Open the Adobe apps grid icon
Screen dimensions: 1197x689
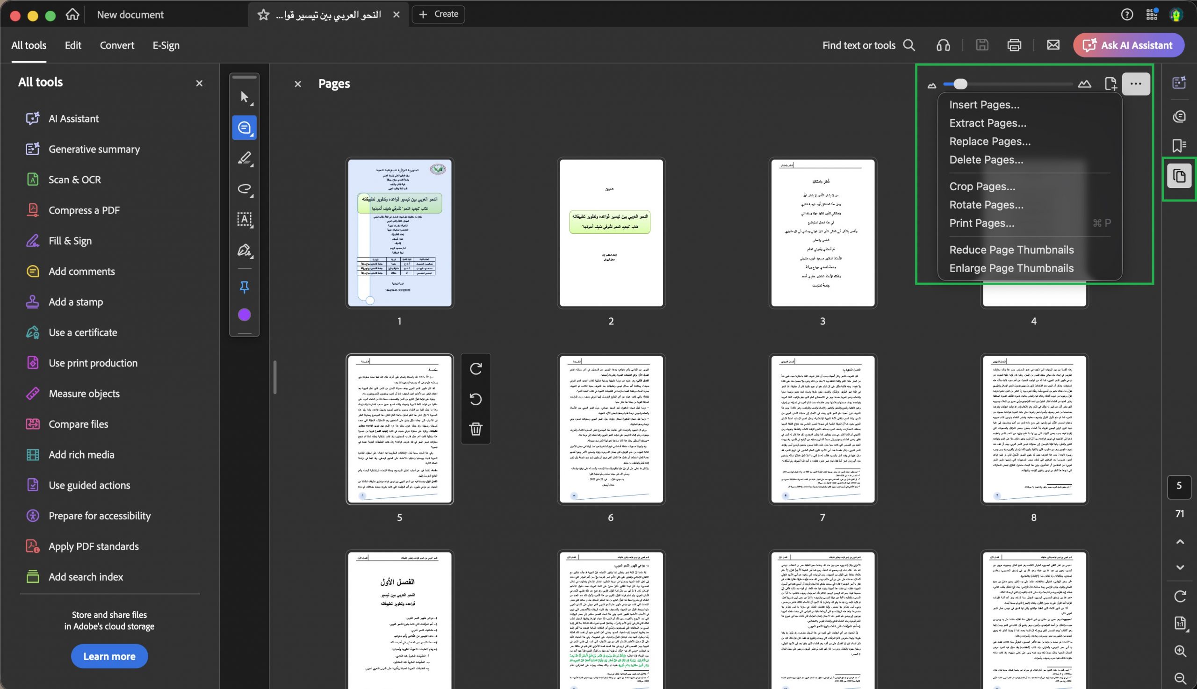pyautogui.click(x=1152, y=14)
